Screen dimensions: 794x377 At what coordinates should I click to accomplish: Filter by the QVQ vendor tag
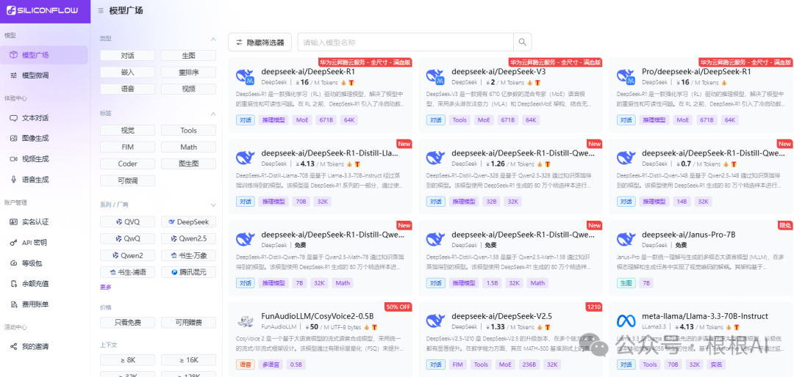[x=128, y=222]
